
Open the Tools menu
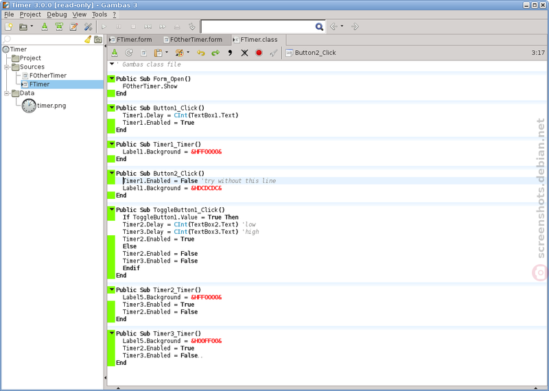100,14
